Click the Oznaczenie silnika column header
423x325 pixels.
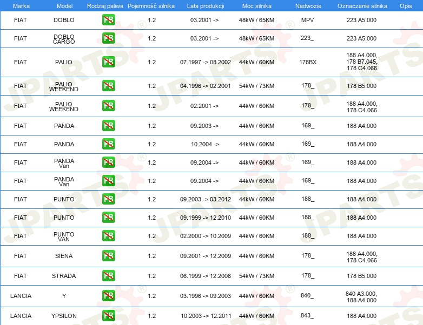click(362, 6)
